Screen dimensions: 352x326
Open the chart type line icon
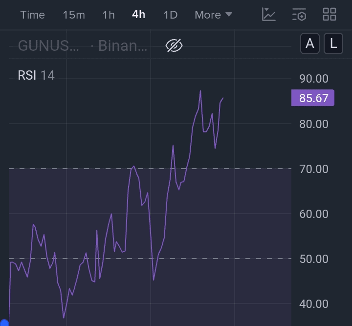(268, 15)
